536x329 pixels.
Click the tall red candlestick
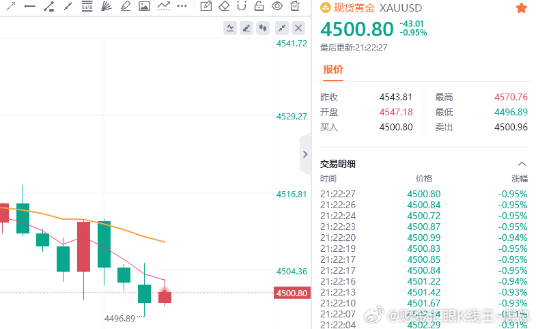(x=84, y=246)
